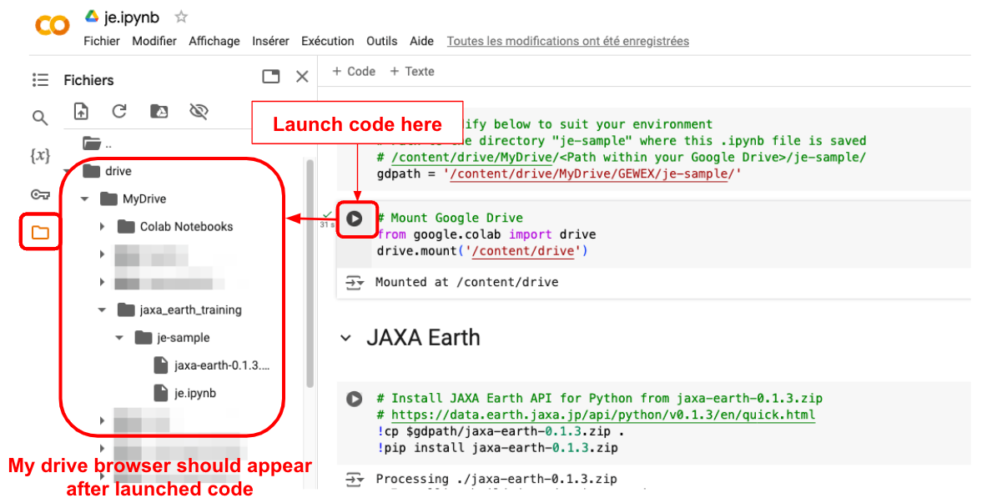
Task: Click the Files folder icon in sidebar
Action: tap(40, 233)
